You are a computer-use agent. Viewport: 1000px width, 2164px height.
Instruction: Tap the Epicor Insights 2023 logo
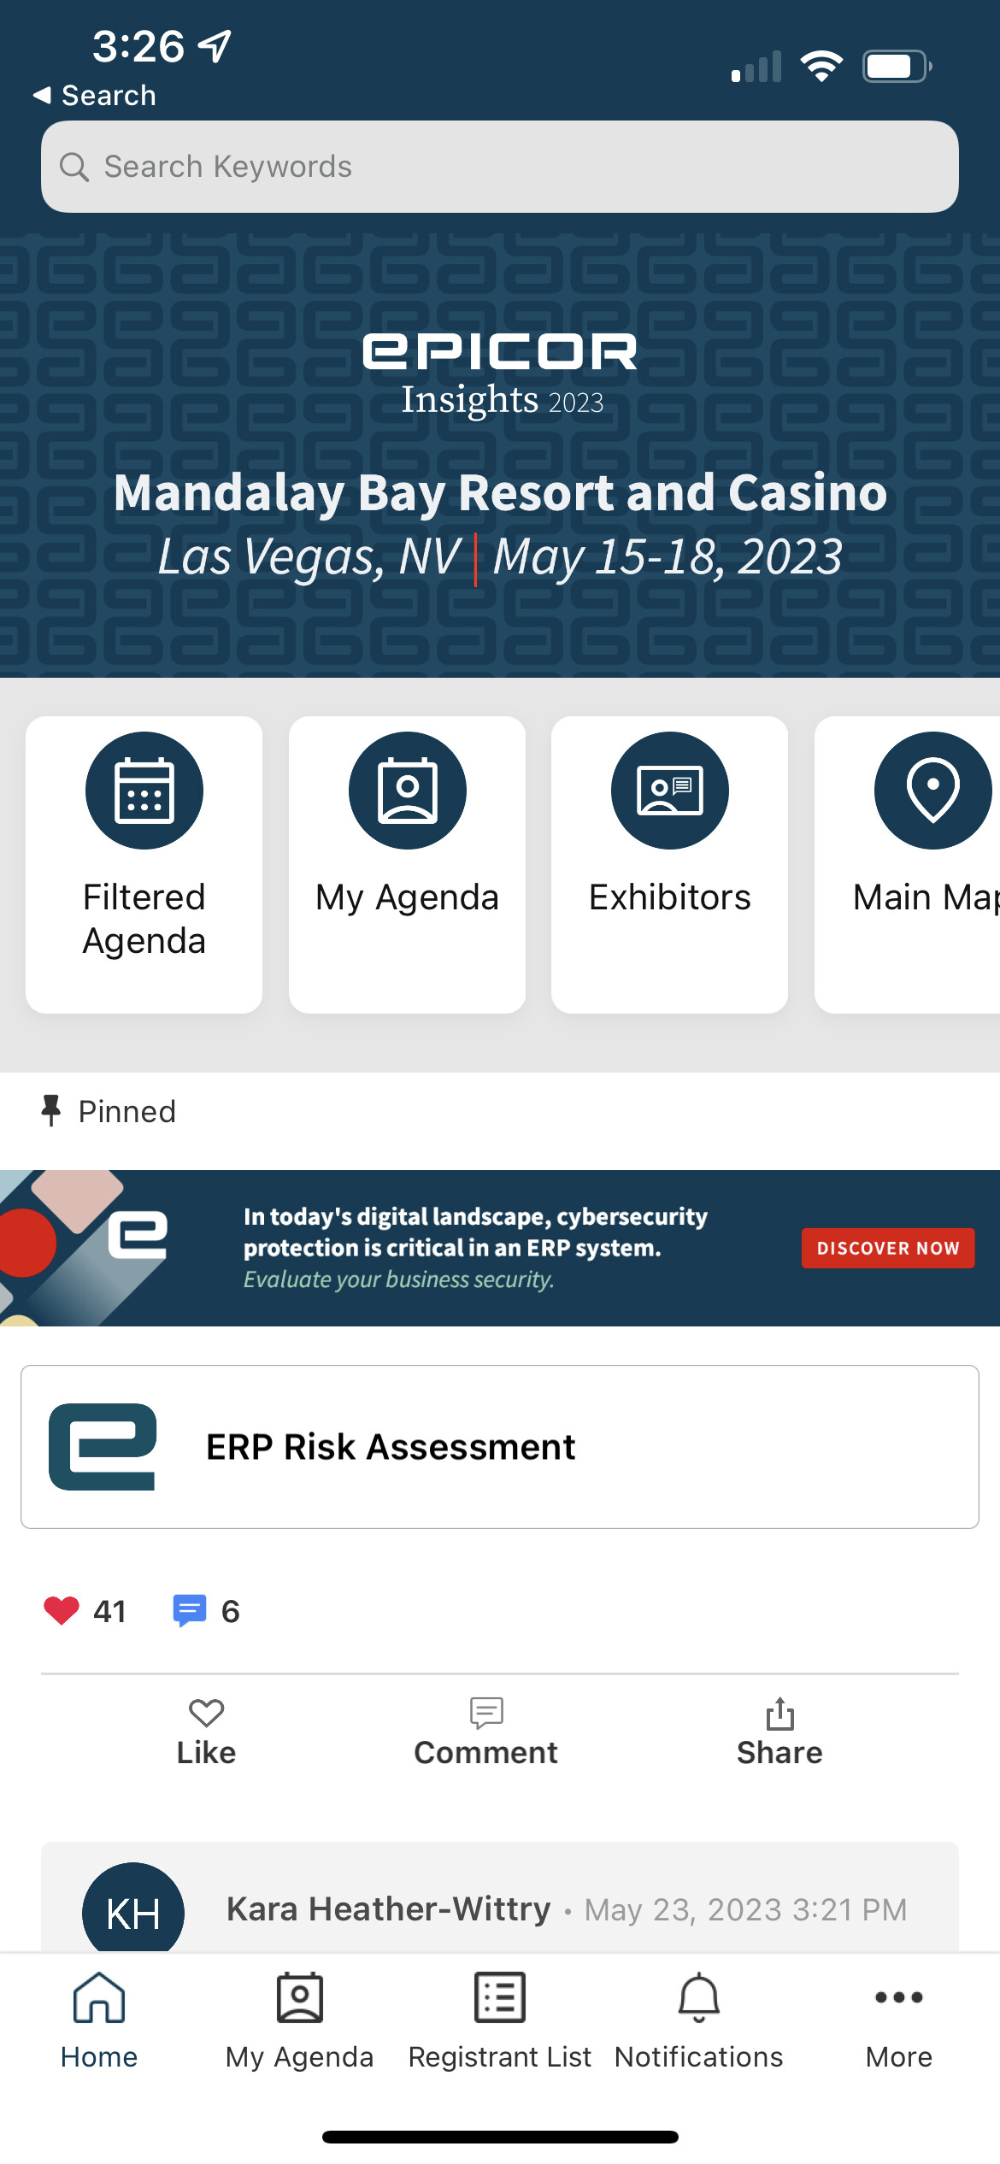coord(501,375)
